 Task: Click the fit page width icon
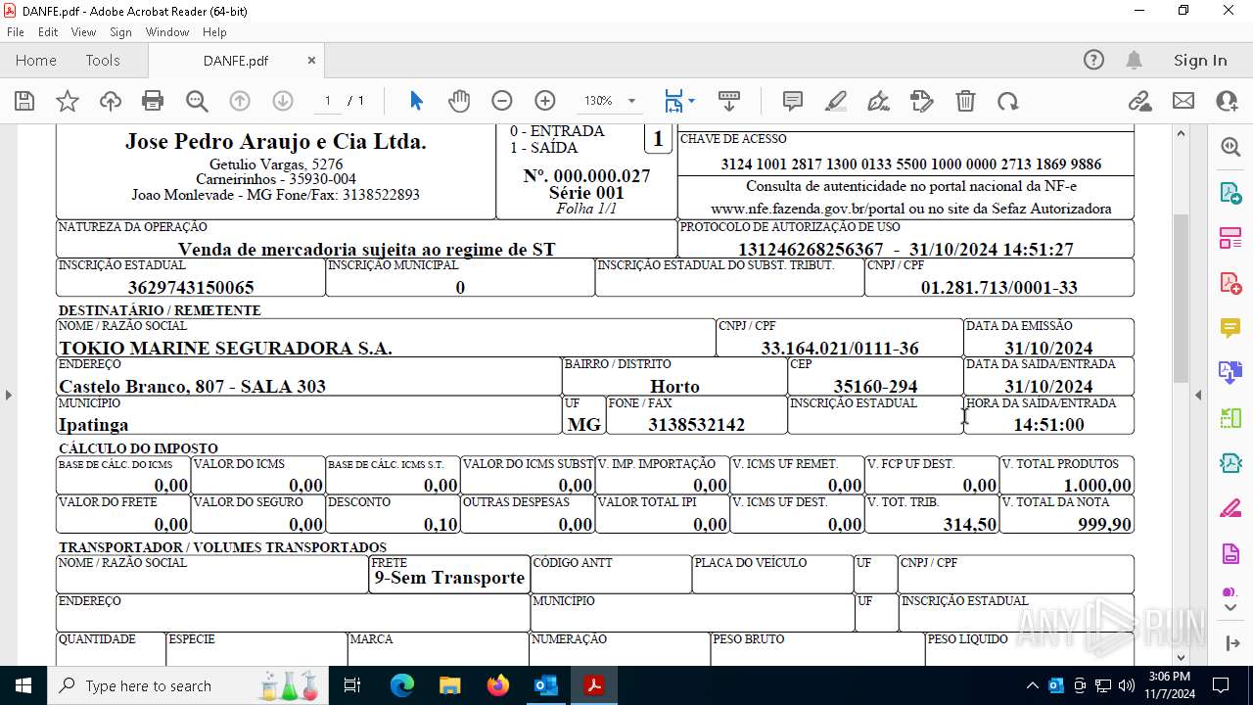[x=673, y=101]
